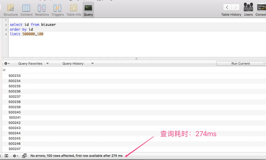The height and width of the screenshot is (160, 266).
Task: Switch to the Content view
Action: (26, 10)
